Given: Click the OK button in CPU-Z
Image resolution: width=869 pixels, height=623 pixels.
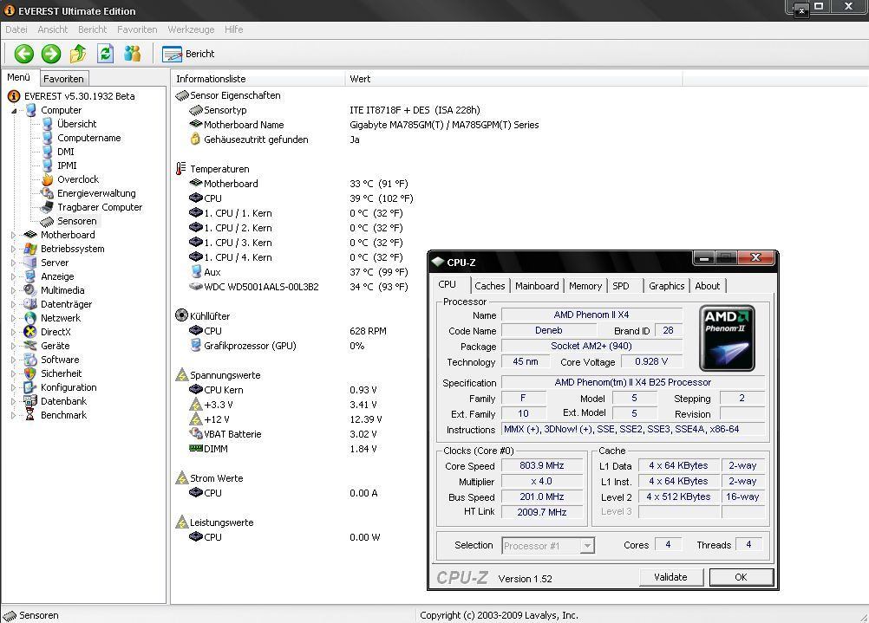Looking at the screenshot, I should pyautogui.click(x=741, y=577).
